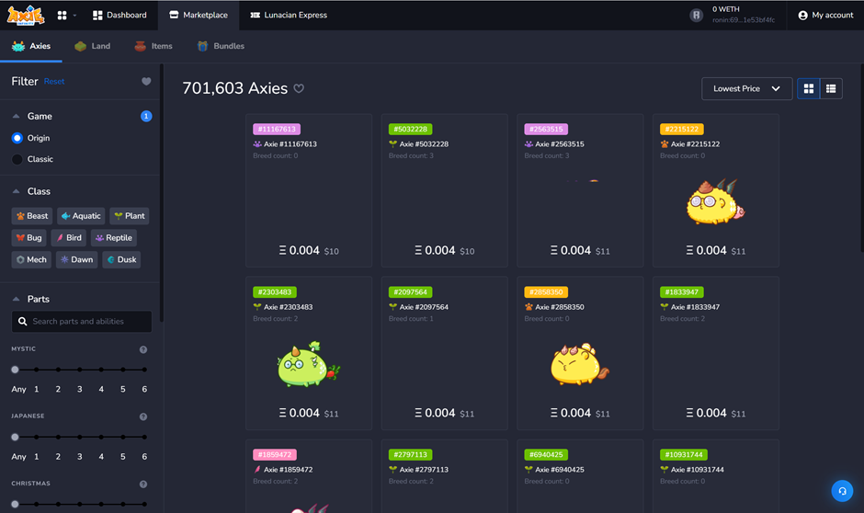The image size is (864, 513).
Task: Set Mystic slider to 3
Action: 80,370
